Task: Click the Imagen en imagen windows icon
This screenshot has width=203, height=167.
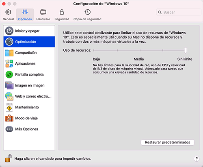Action: 9,85
